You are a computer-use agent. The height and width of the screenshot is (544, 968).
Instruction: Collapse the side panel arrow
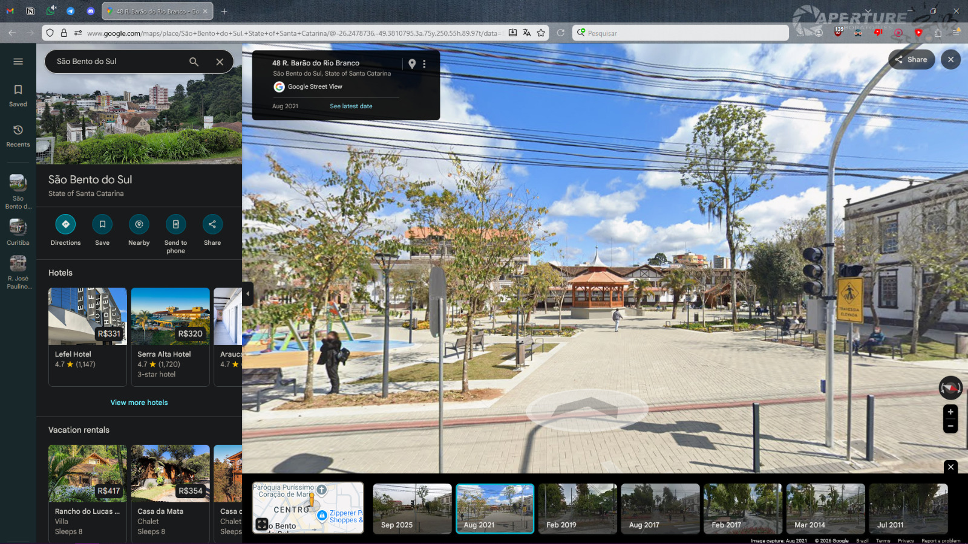[247, 294]
